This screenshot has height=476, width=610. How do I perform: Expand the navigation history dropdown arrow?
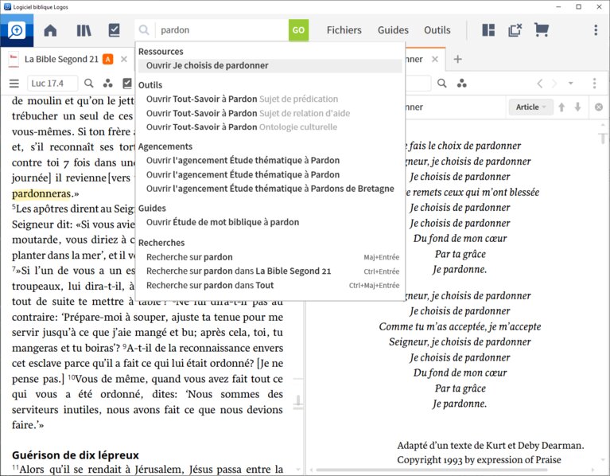click(x=571, y=84)
